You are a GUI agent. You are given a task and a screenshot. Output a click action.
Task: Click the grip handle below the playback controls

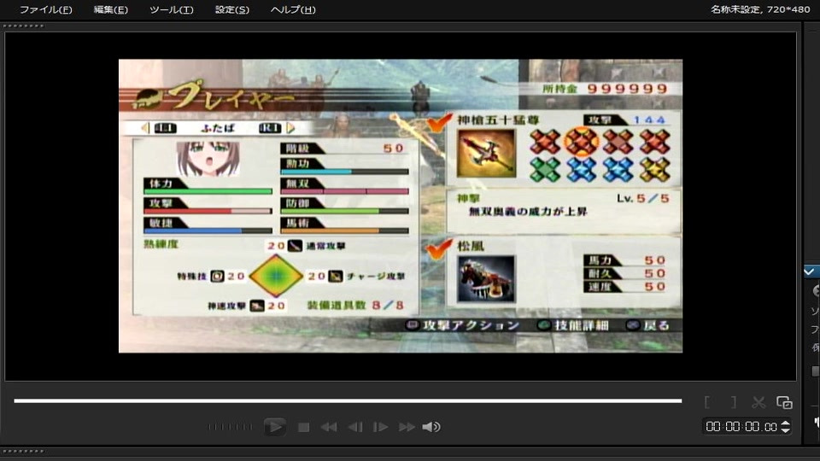click(23, 451)
